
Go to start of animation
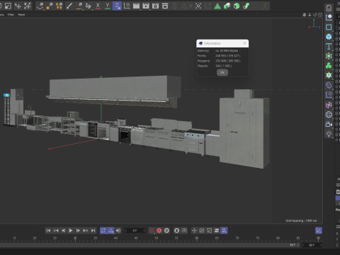tap(48, 230)
